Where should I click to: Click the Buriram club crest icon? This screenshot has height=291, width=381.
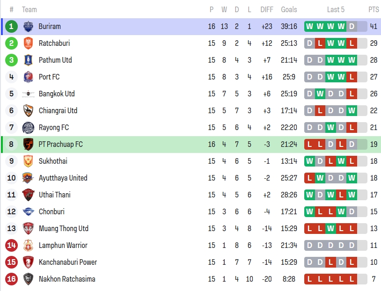[28, 27]
